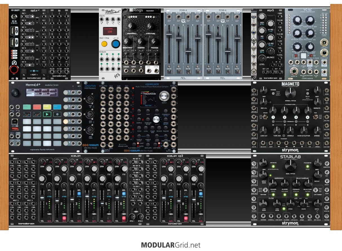
Task: Click Assimil8or DATA 1 encoder
Action: pos(164,96)
